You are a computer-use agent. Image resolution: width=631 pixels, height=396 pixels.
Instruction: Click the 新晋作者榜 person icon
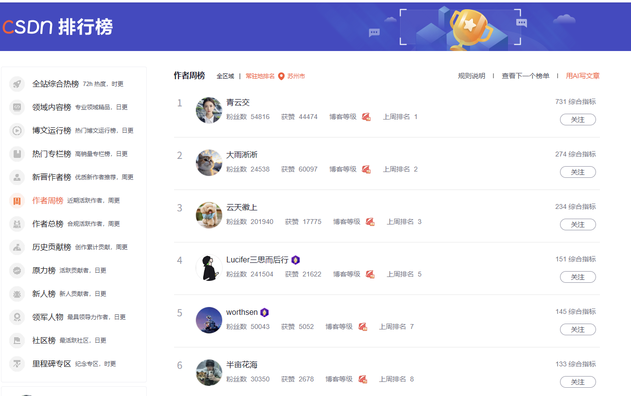tap(17, 177)
